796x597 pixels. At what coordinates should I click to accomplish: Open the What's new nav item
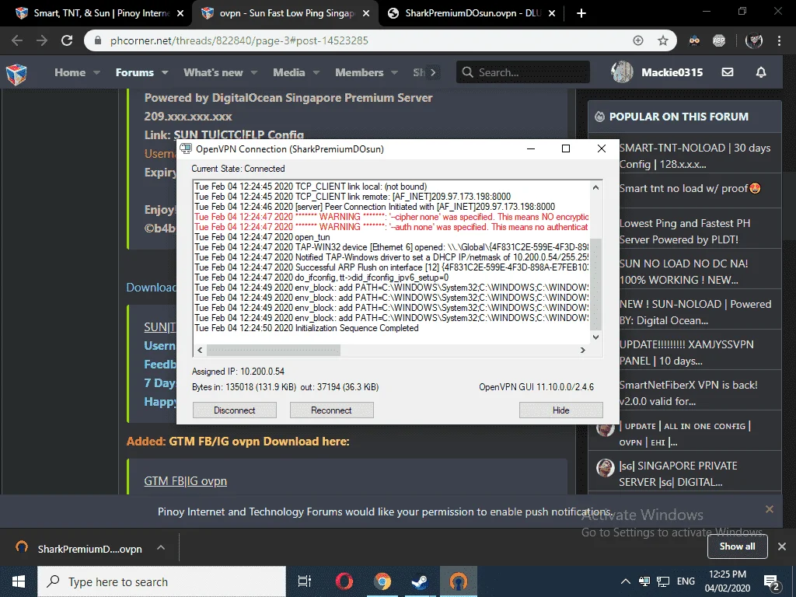point(213,72)
